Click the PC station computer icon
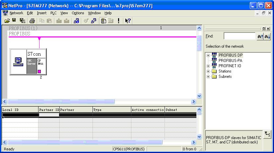 pos(18,62)
